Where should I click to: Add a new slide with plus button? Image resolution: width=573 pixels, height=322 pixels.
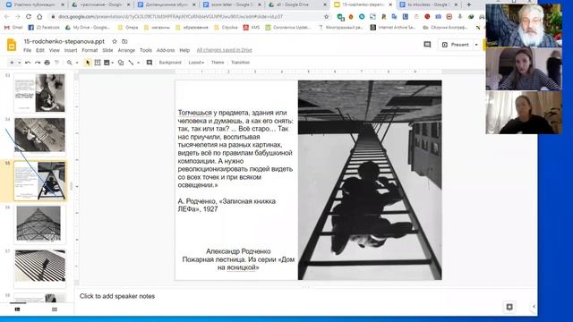click(12, 63)
